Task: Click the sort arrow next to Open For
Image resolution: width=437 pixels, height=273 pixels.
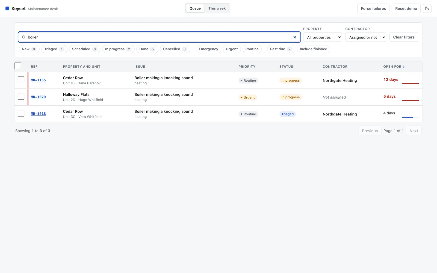Action: [404, 67]
